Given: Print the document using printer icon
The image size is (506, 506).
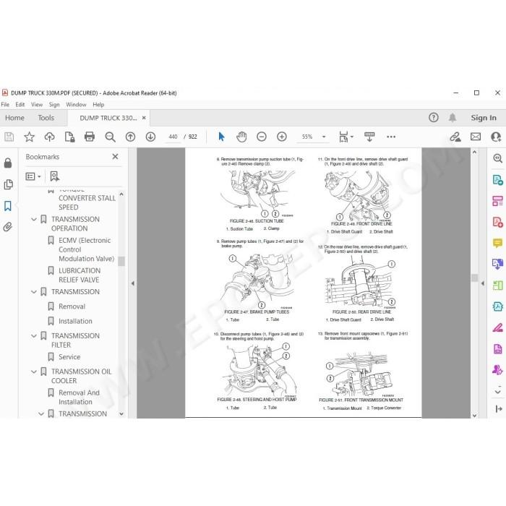Looking at the screenshot, I should pyautogui.click(x=90, y=137).
